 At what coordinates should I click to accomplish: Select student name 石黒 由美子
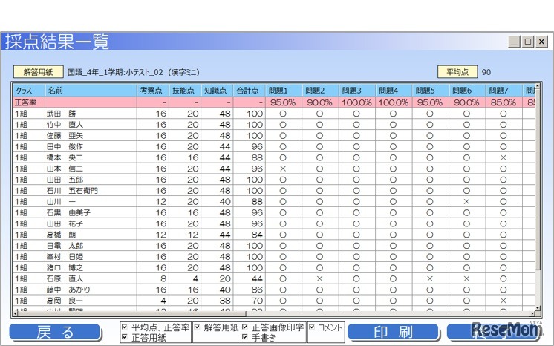69,212
